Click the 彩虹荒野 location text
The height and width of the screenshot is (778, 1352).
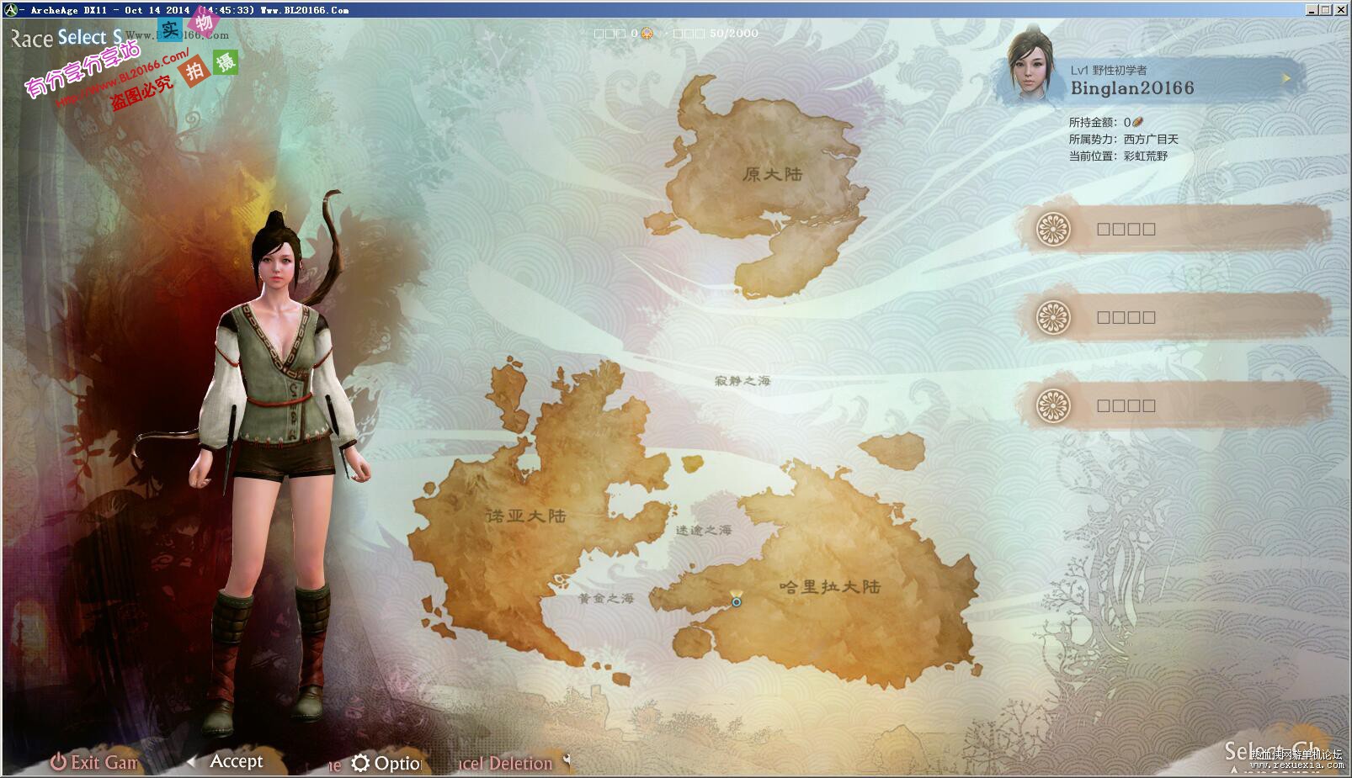coord(1146,156)
